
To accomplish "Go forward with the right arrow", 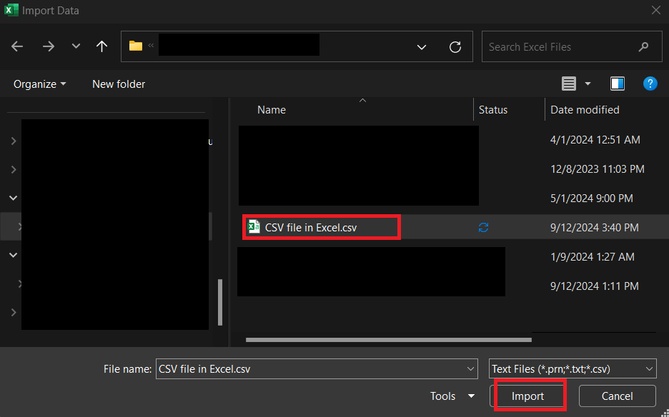I will pyautogui.click(x=48, y=46).
